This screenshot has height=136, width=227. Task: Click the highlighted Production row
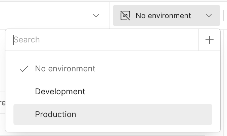pyautogui.click(x=112, y=114)
